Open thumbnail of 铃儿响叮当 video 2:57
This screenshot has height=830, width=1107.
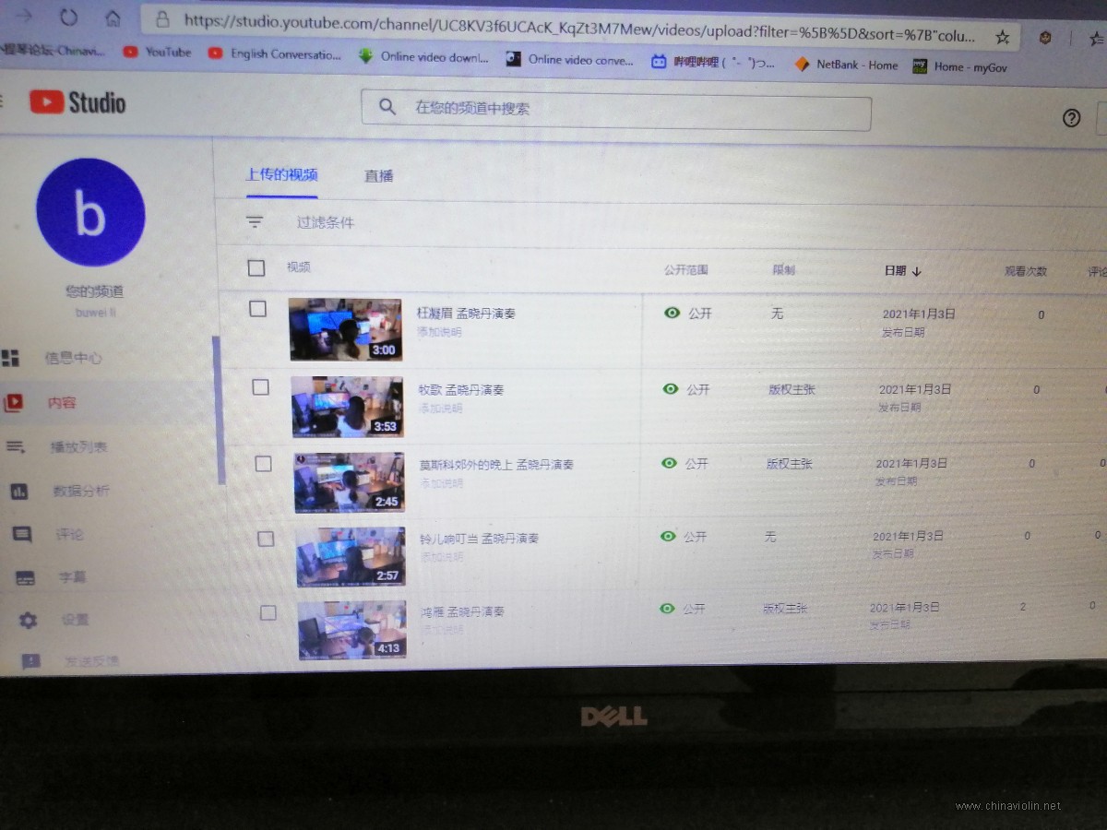pos(351,556)
